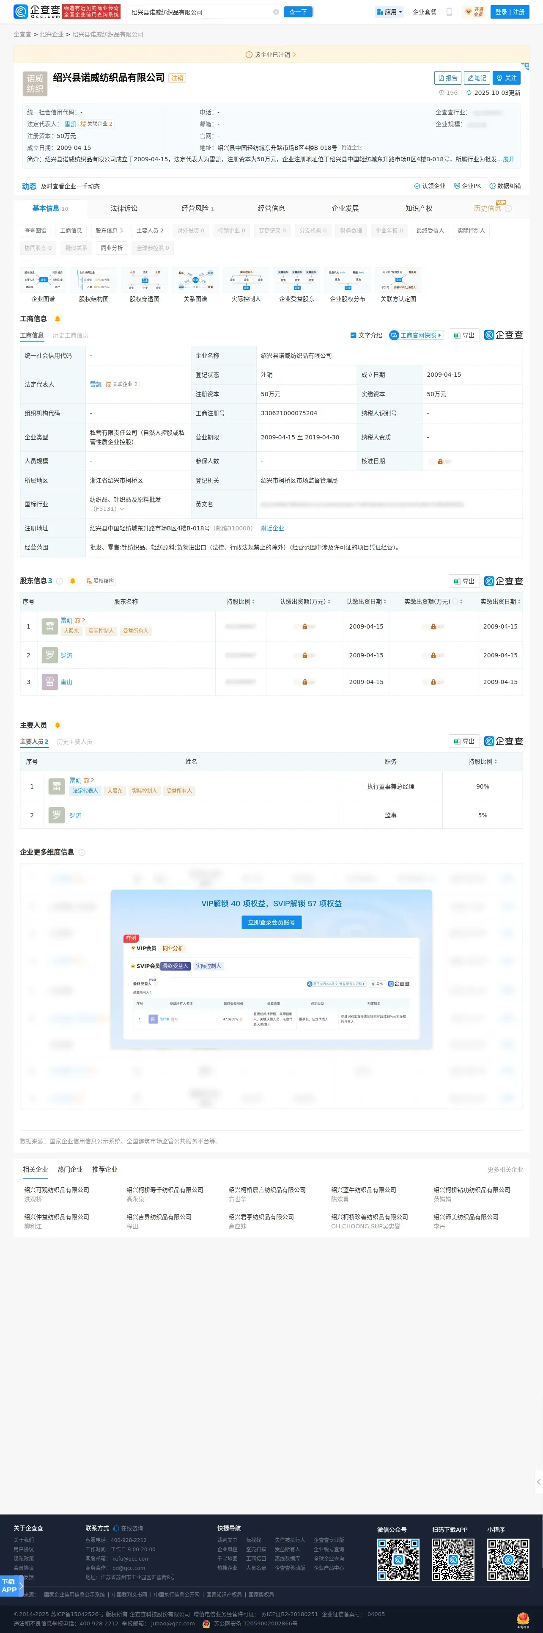Image resolution: width=543 pixels, height=1633 pixels.
Task: Switch to the 法律诉讼 tab
Action: pyautogui.click(x=124, y=208)
